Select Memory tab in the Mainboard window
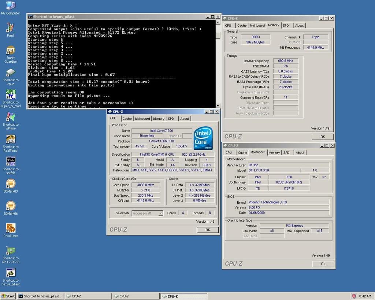Screen dimensions: 375x300 tap(274, 153)
